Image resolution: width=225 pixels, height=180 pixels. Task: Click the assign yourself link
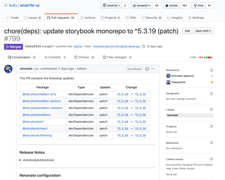pos(187,99)
